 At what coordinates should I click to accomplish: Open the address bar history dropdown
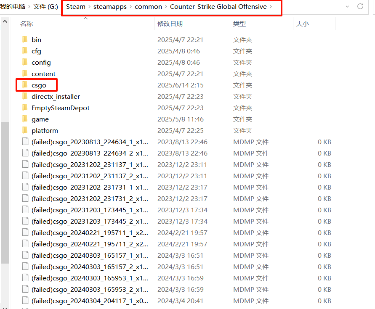tap(347, 7)
